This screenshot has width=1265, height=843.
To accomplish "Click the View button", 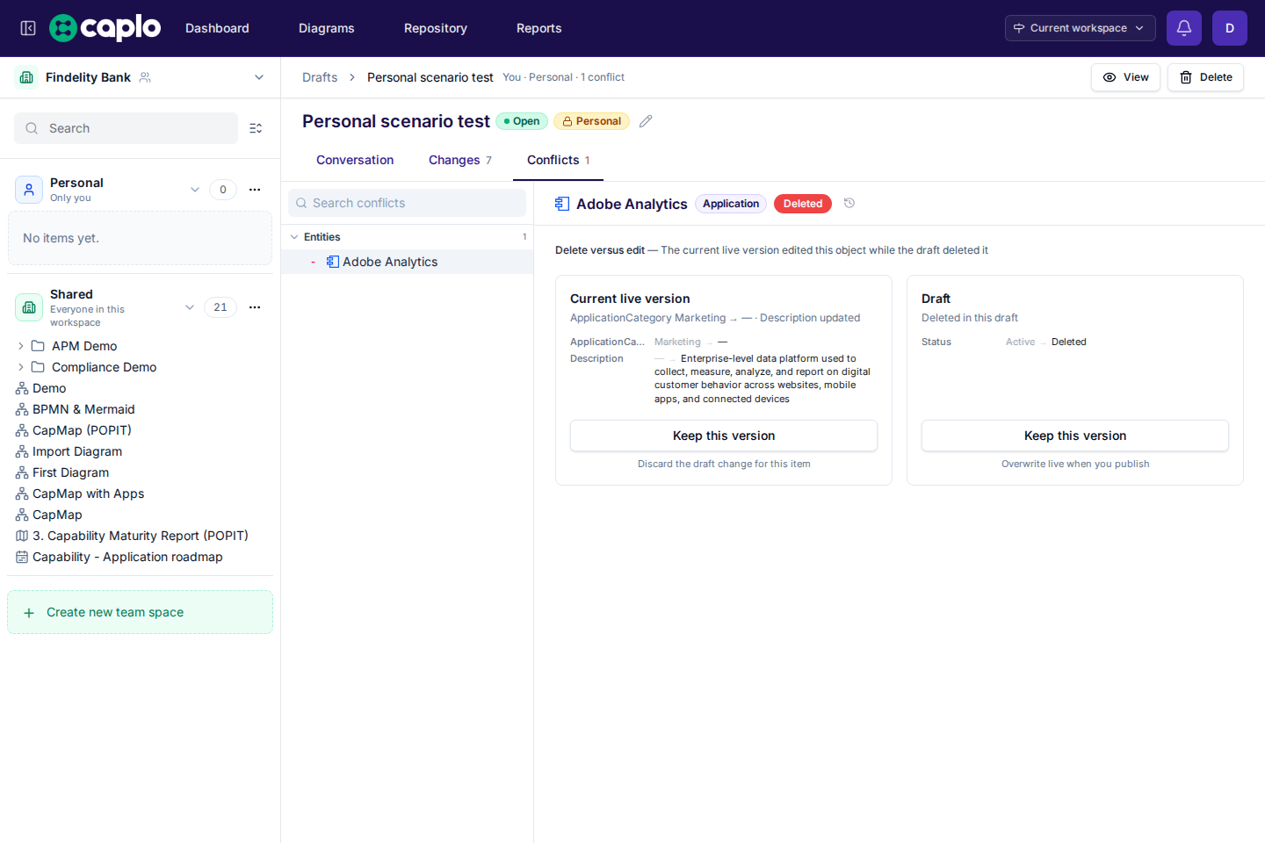I will (x=1126, y=77).
